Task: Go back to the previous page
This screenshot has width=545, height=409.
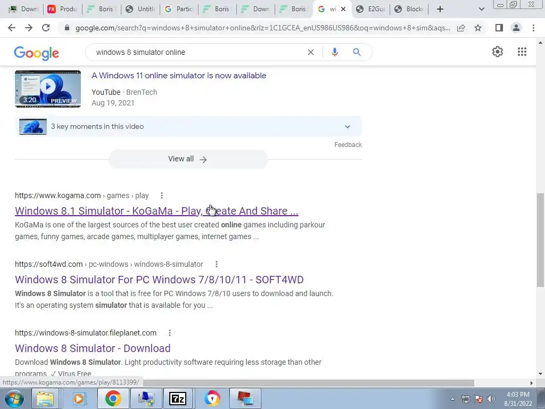Action: click(12, 28)
